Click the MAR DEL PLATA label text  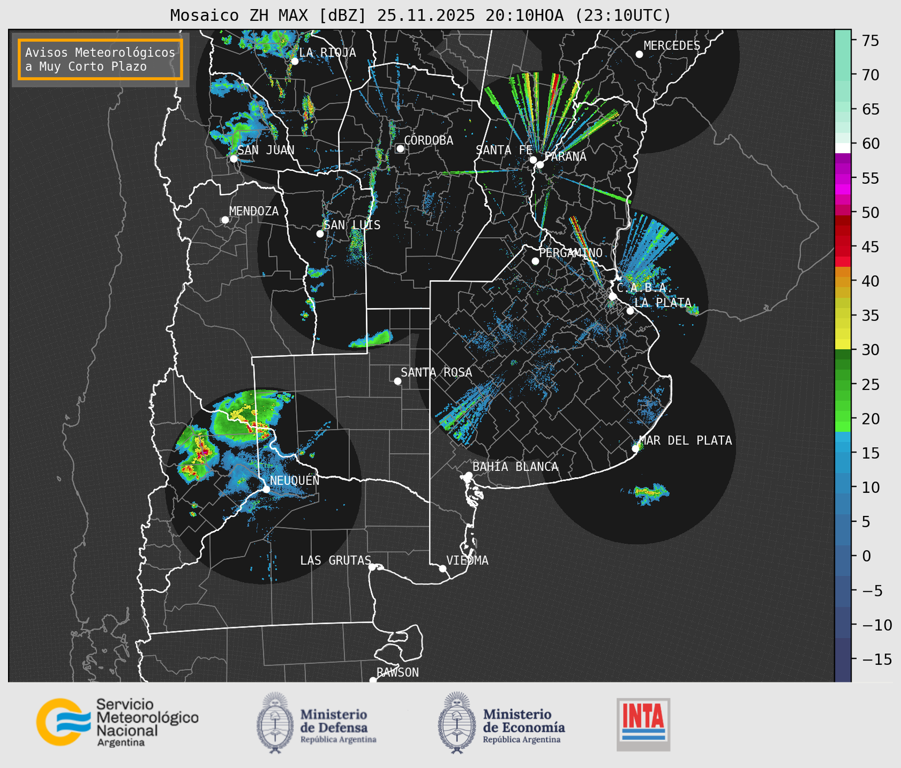685,441
